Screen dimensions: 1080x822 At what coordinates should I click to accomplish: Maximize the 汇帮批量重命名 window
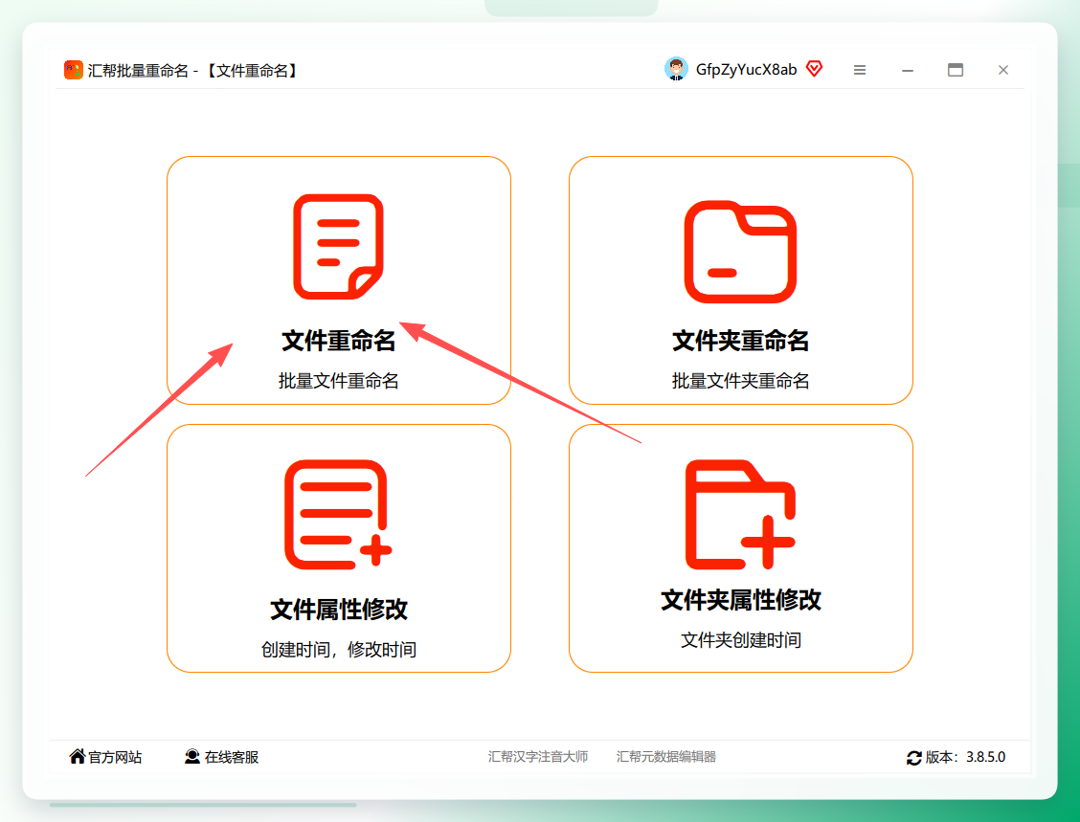[956, 70]
